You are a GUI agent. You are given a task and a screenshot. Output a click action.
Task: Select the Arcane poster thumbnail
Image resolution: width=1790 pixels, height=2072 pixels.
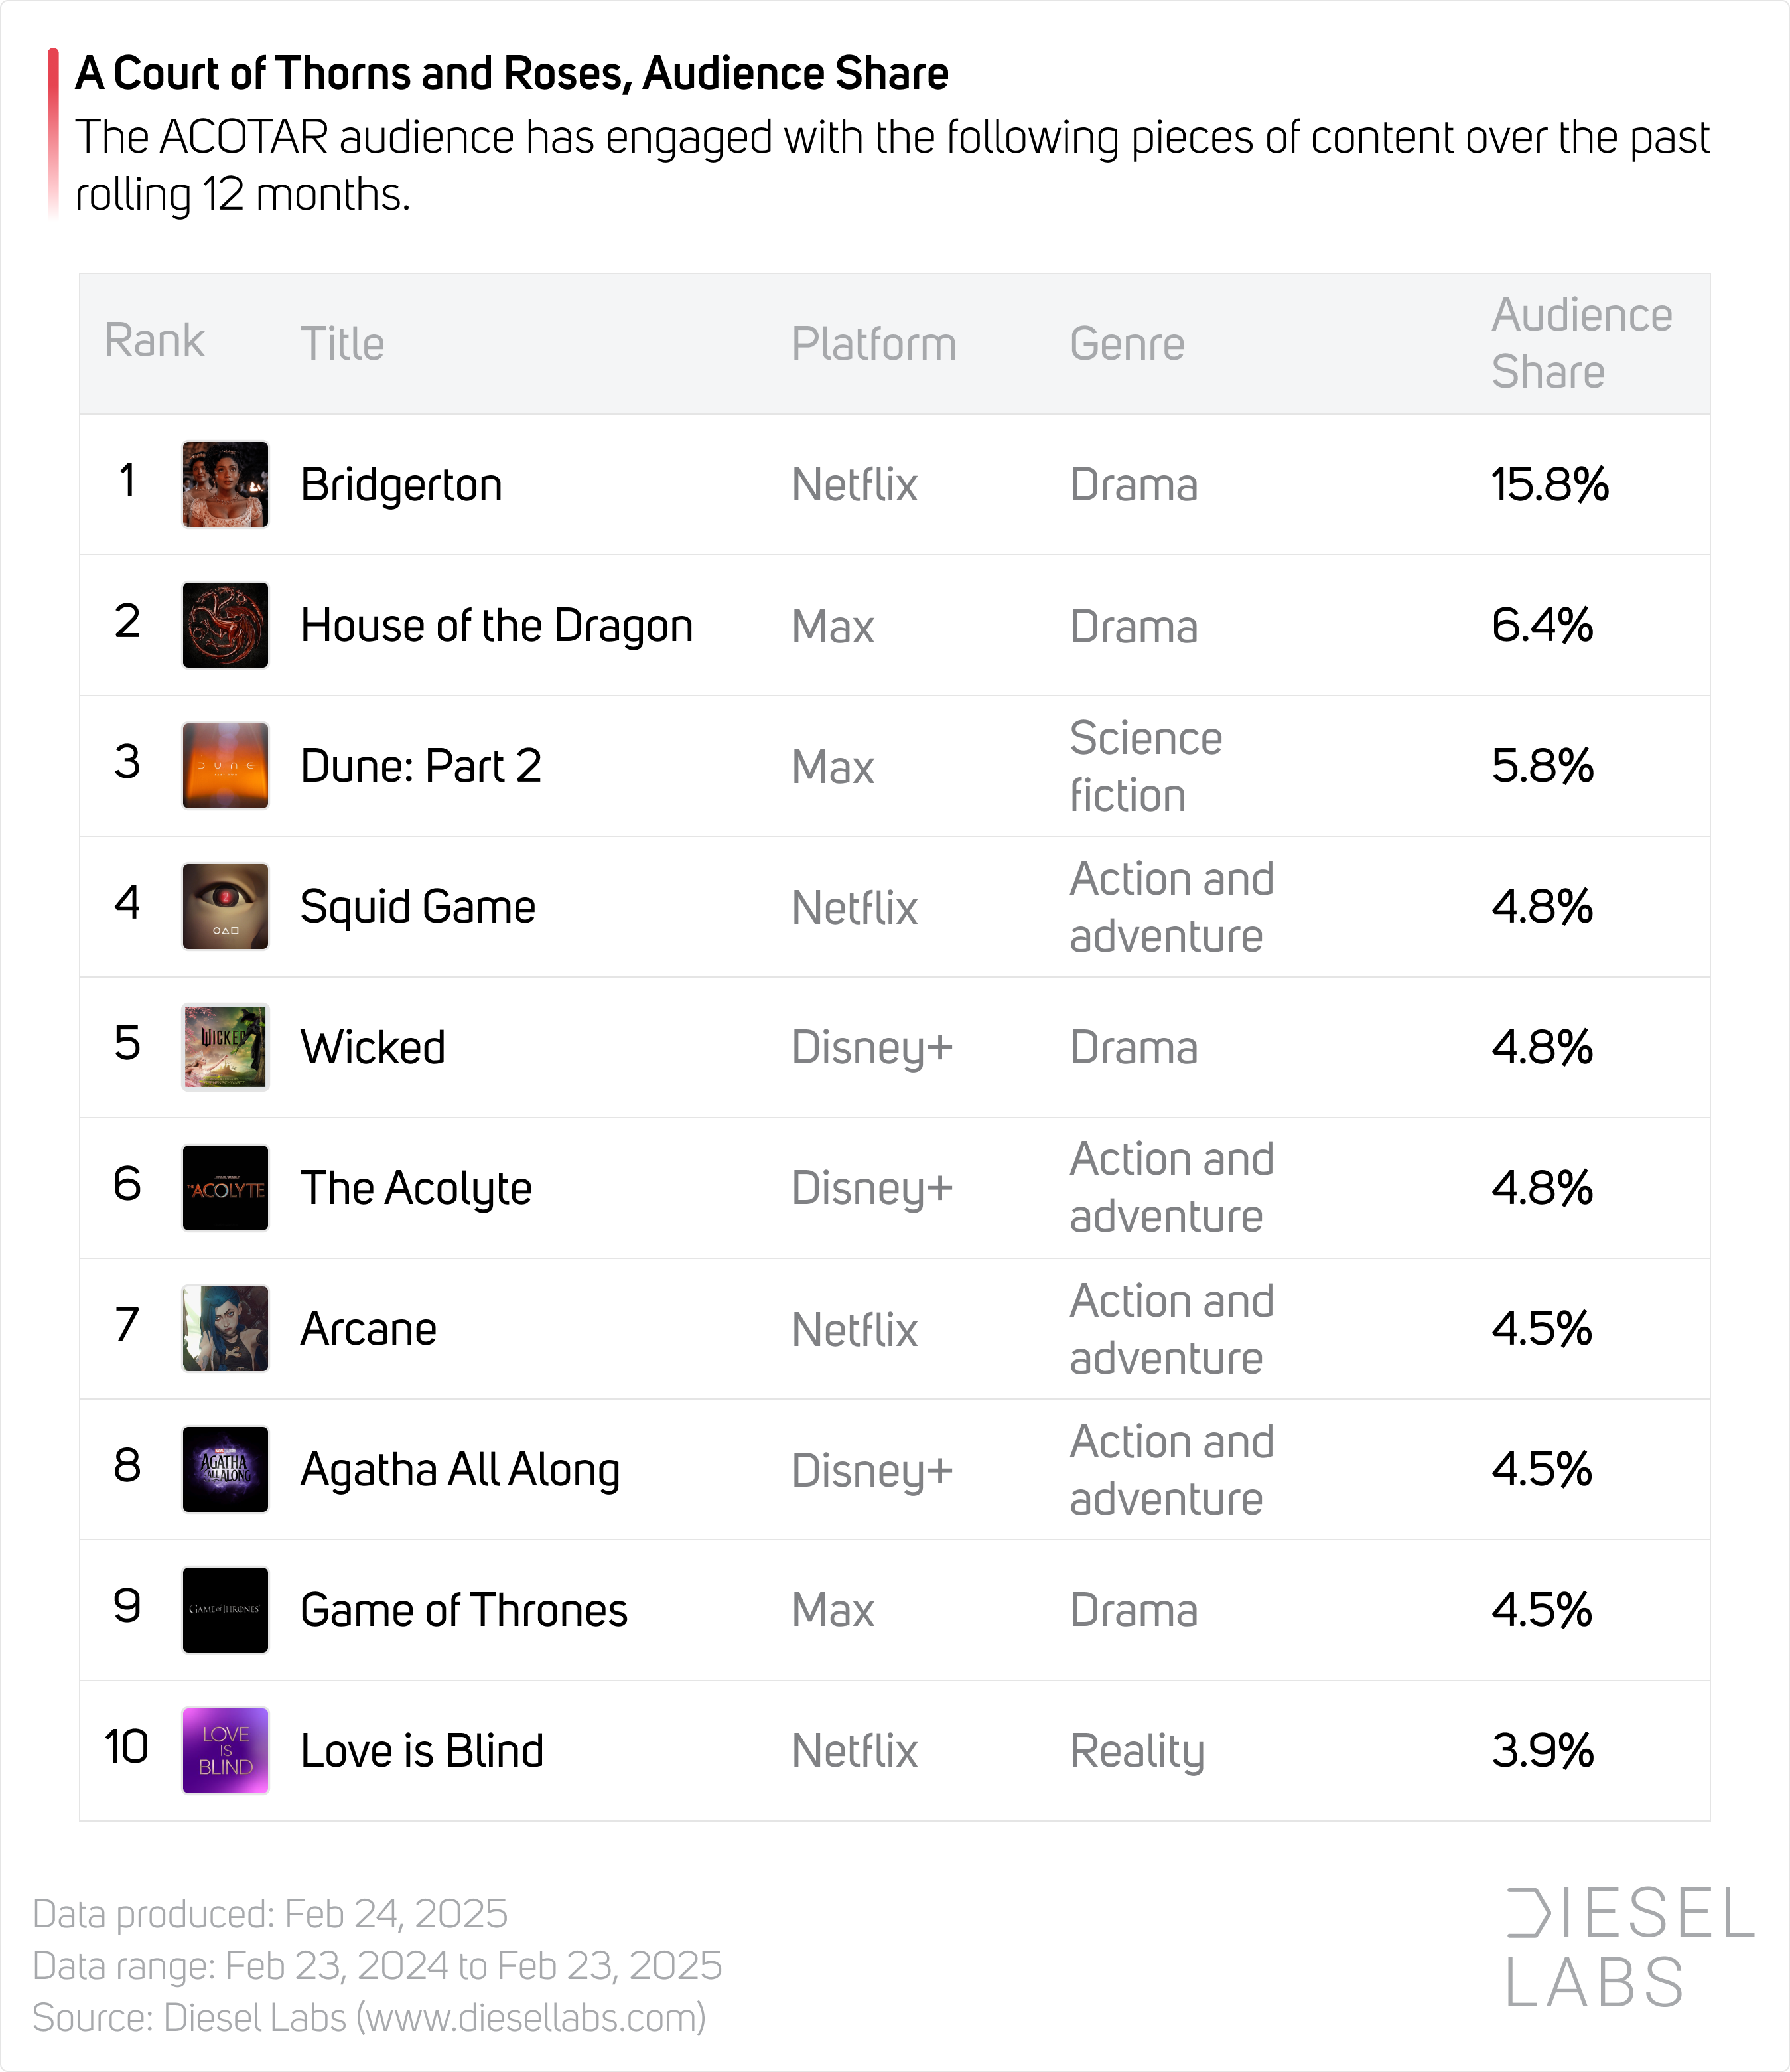pos(225,1329)
